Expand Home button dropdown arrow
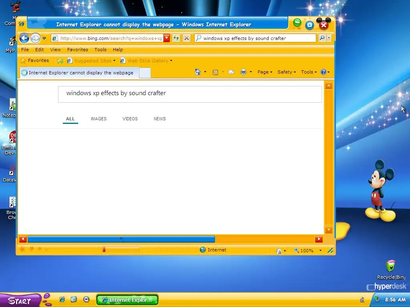The image size is (410, 307). coord(205,72)
